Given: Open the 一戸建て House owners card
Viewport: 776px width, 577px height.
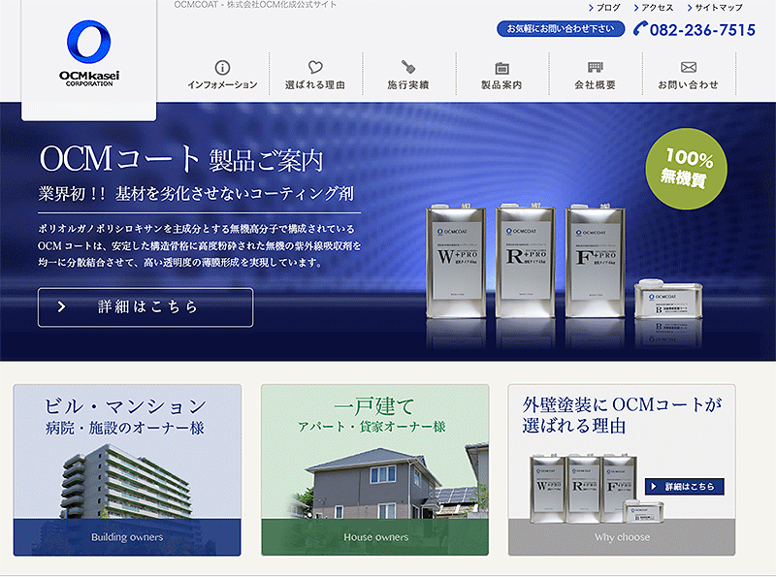Looking at the screenshot, I should click(374, 469).
